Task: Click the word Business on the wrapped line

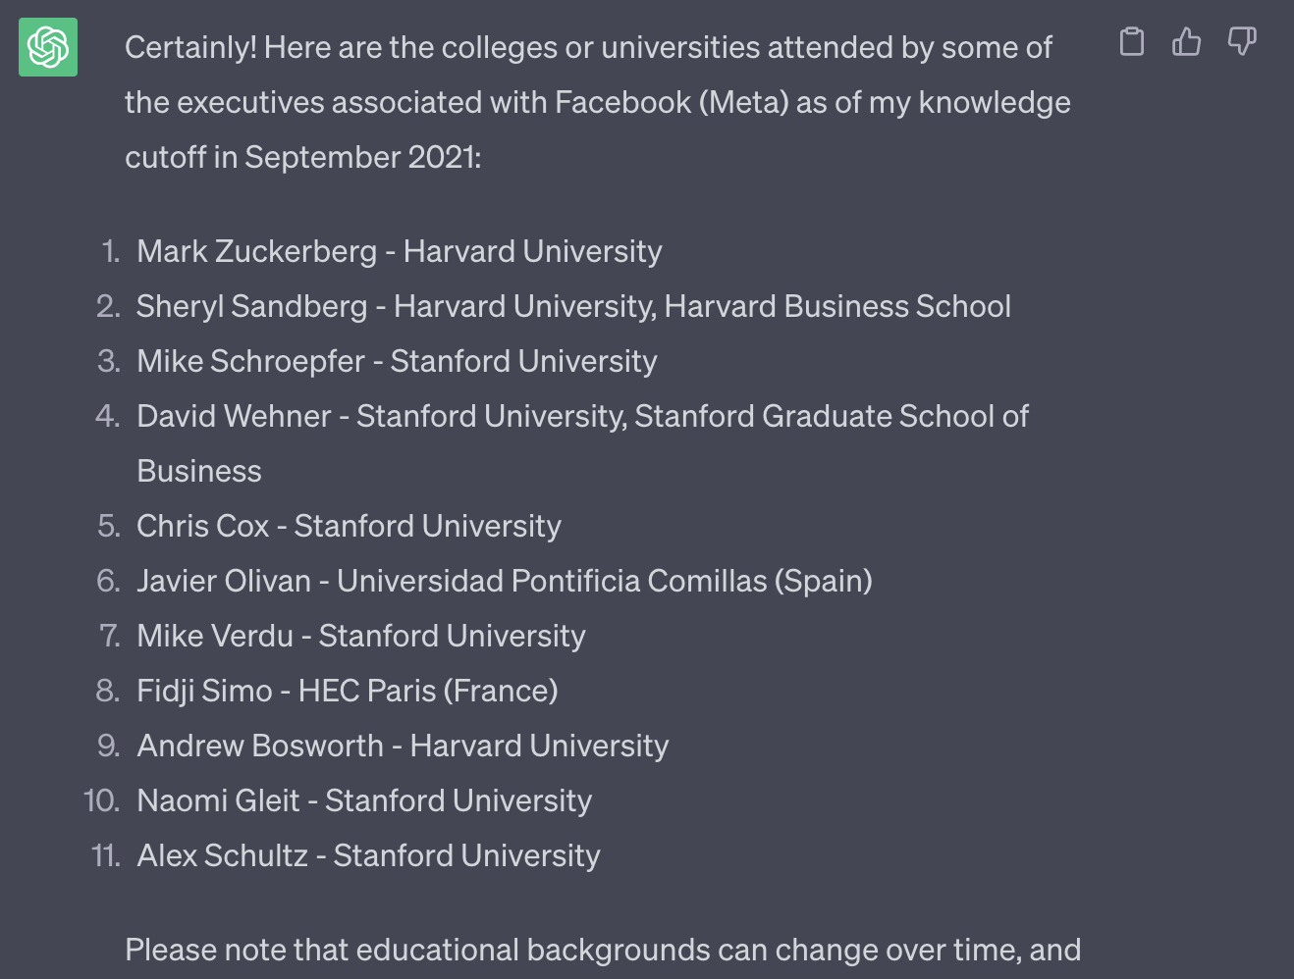Action: tap(199, 471)
